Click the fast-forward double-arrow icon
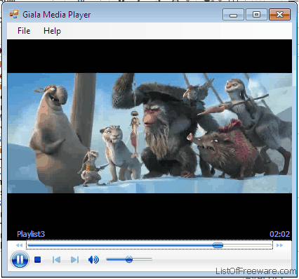Screen dimensions: 299x279 pos(279,245)
